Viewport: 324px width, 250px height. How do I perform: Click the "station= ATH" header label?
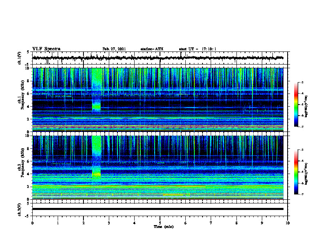[x=152, y=49]
